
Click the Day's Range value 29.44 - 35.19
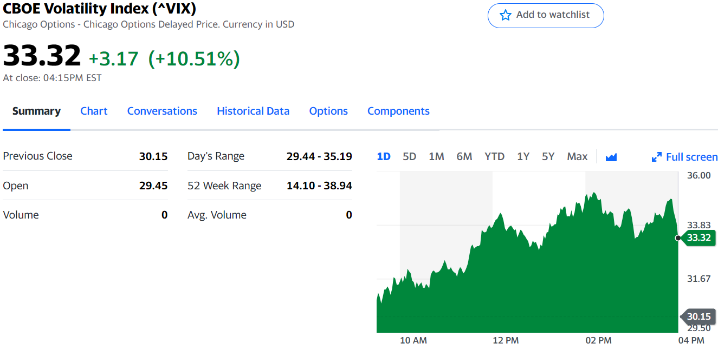tap(319, 156)
